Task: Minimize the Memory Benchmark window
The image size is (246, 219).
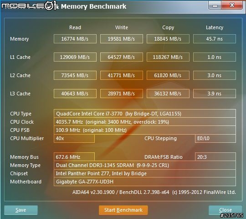Action: [215, 5]
